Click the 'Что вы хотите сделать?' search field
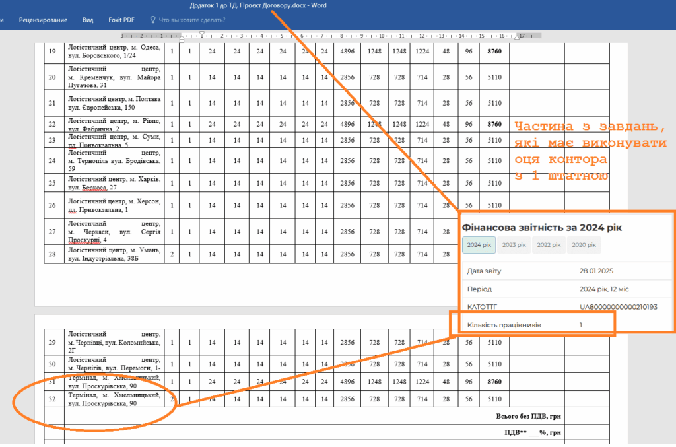 193,20
